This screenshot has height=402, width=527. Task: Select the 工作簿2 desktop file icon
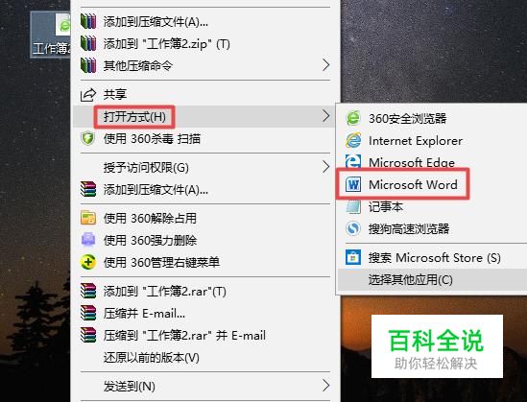[x=51, y=34]
